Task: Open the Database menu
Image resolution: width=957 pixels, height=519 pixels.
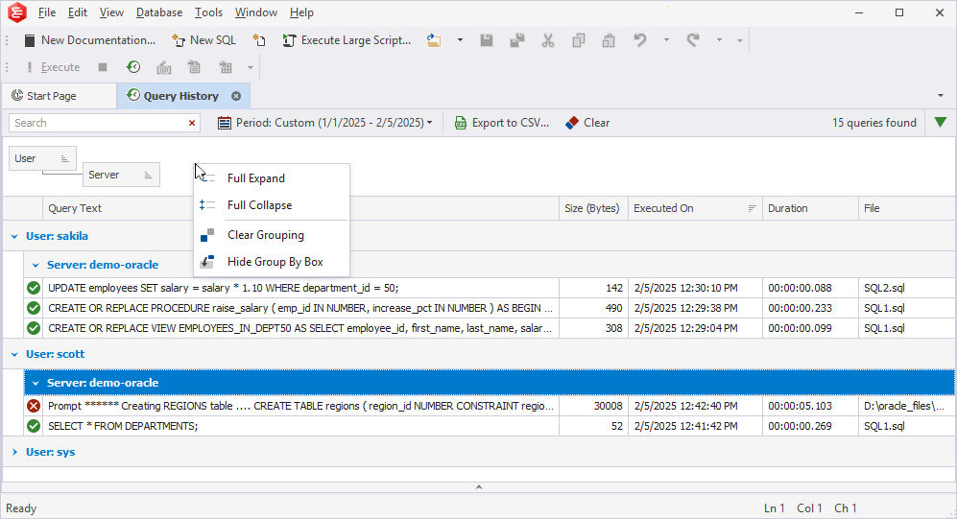Action: point(158,12)
